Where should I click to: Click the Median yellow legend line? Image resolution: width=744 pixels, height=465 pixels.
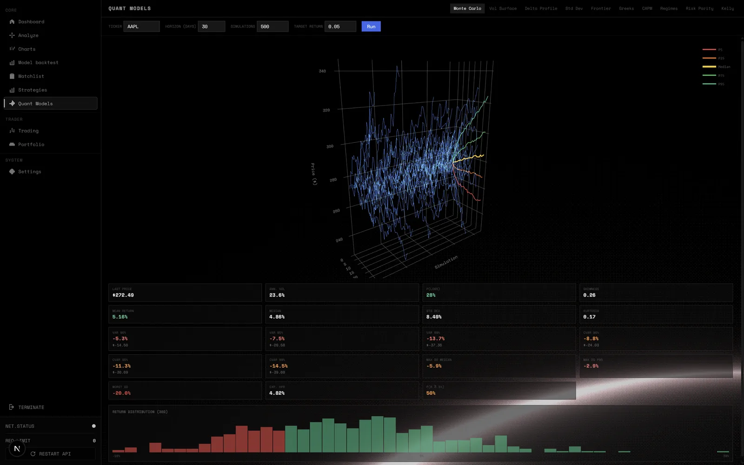click(709, 66)
